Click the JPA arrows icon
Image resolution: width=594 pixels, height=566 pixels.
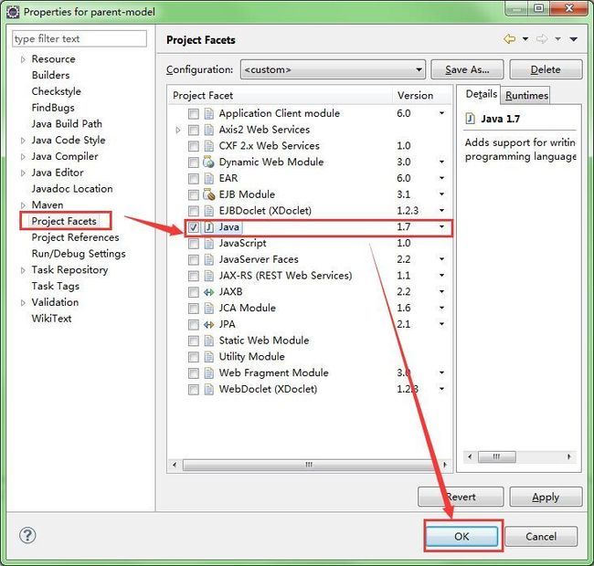tap(208, 324)
